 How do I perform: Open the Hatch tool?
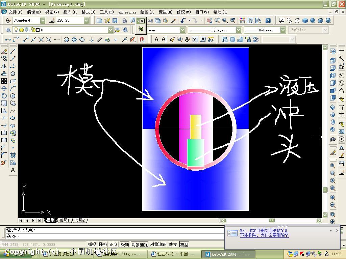13,155
